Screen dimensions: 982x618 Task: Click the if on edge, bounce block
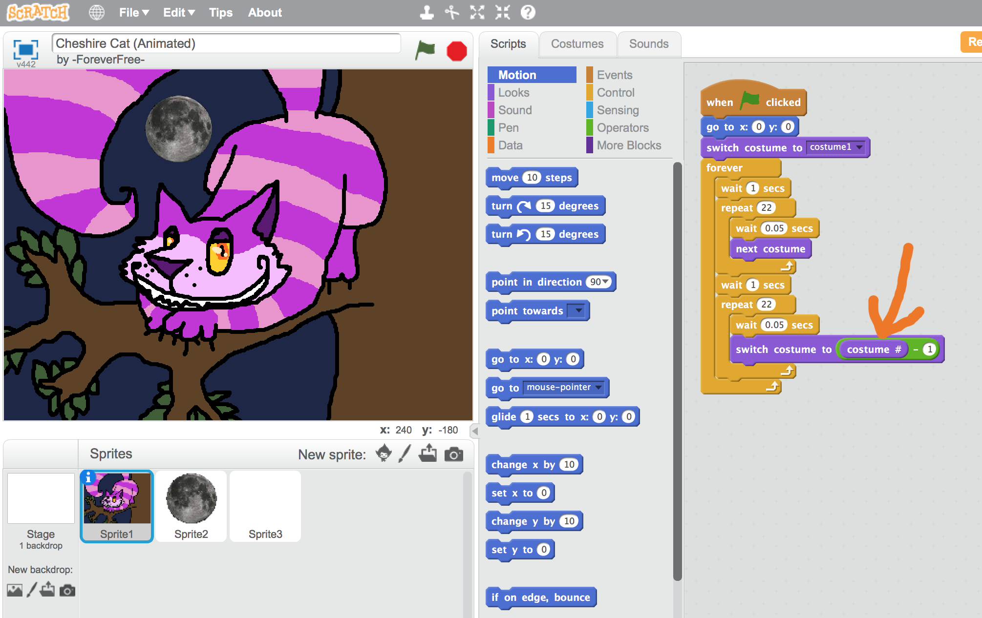pyautogui.click(x=541, y=597)
